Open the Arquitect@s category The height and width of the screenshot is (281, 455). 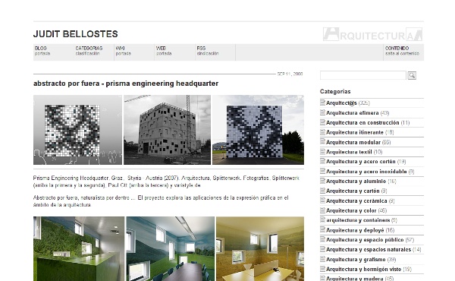point(341,103)
